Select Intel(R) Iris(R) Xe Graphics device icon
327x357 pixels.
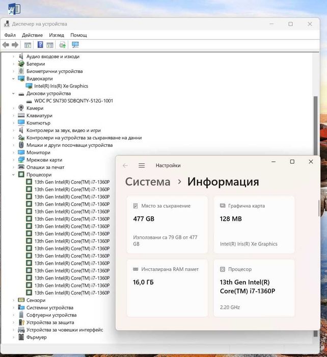click(29, 86)
